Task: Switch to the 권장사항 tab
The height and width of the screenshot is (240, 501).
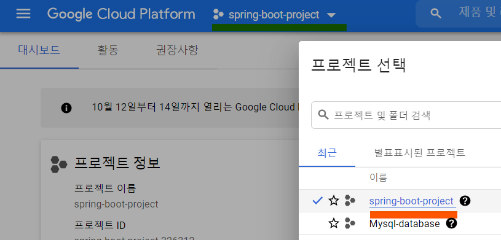Action: (177, 50)
